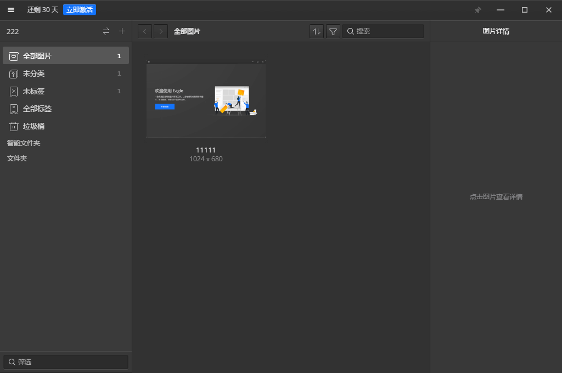Click the 筛选 filter input at bottom

point(66,362)
